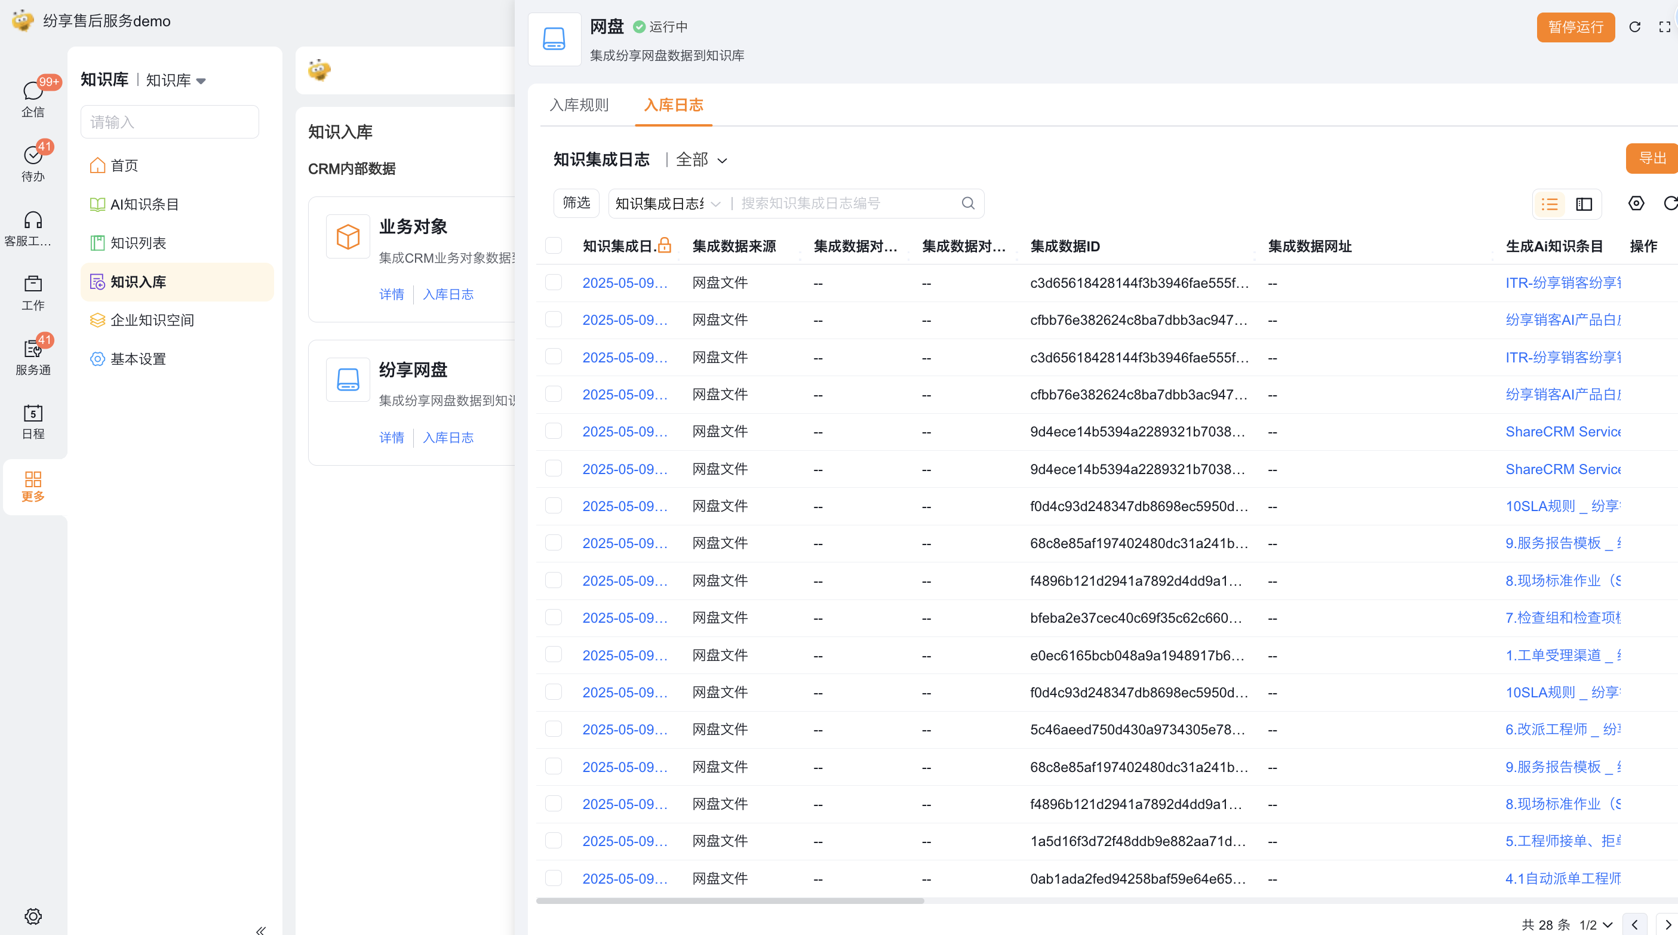Screen dimensions: 1678x935
Task: Check the first cfbb76e382624c8b row
Action: coord(553,319)
